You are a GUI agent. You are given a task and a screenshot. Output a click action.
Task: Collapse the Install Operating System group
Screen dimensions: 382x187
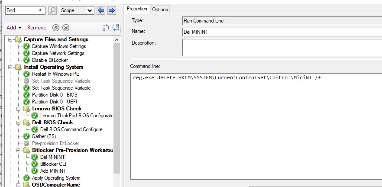click(x=10, y=67)
